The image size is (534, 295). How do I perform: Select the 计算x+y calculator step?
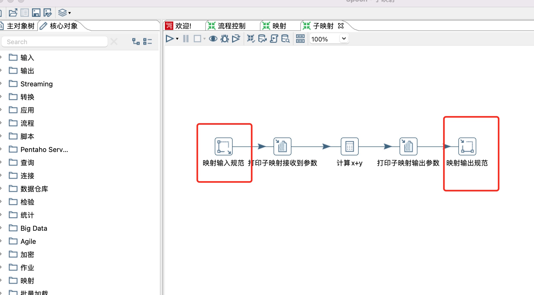click(349, 146)
